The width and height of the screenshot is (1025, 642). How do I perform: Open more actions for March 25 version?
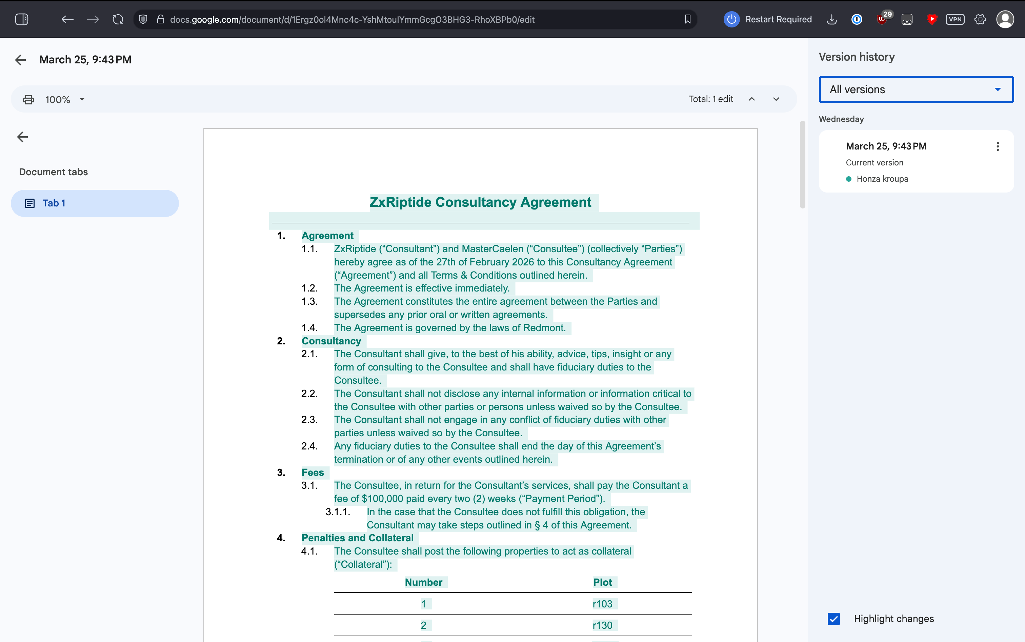pos(998,146)
